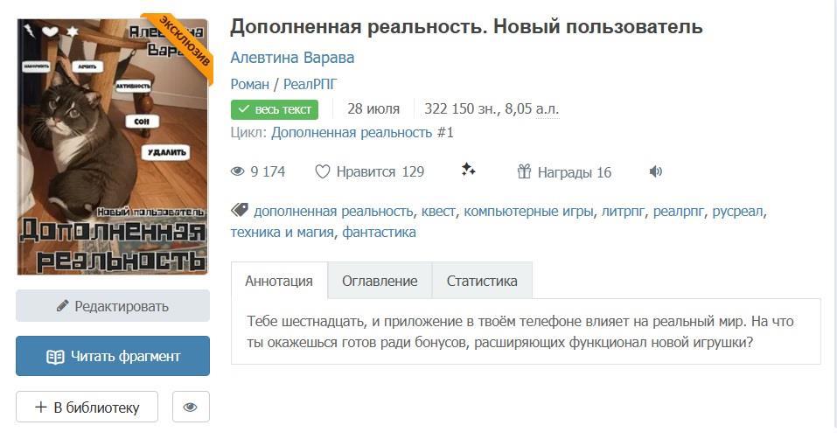This screenshot has width=837, height=439.
Task: Open the РеалРПГ genre link
Action: coord(310,84)
